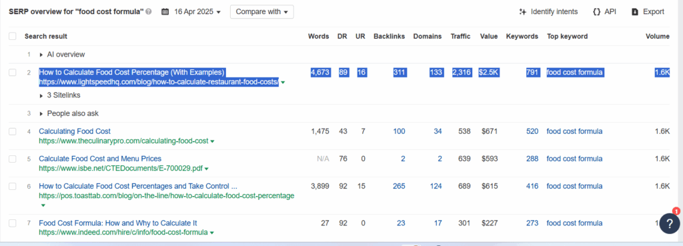This screenshot has width=683, height=246.
Task: Open the Calculate Food Cost and Menu Prices link
Action: pos(100,159)
